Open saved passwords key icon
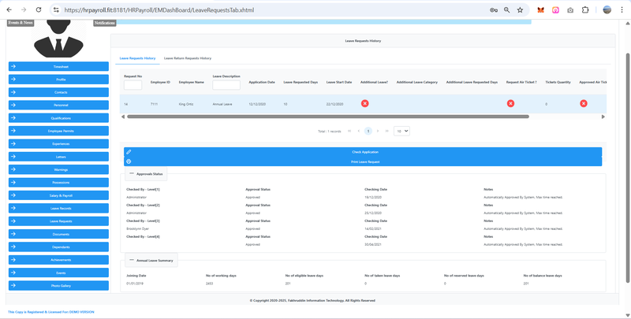Screen dimensions: 631x319 494,10
